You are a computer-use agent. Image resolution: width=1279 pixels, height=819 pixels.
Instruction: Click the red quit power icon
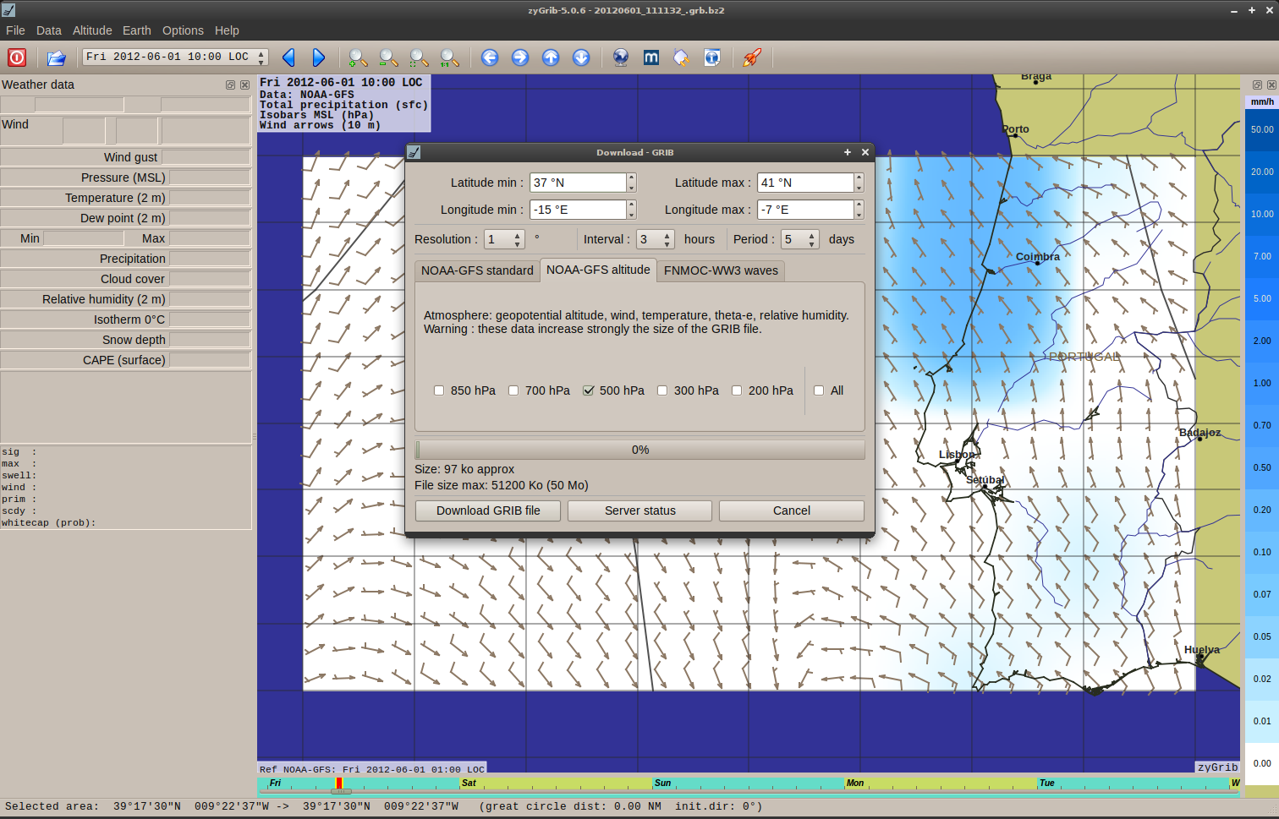pyautogui.click(x=17, y=57)
